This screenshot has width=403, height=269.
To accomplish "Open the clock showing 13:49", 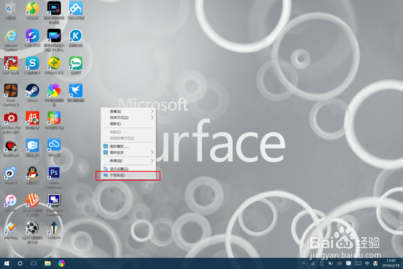I will coord(391,263).
